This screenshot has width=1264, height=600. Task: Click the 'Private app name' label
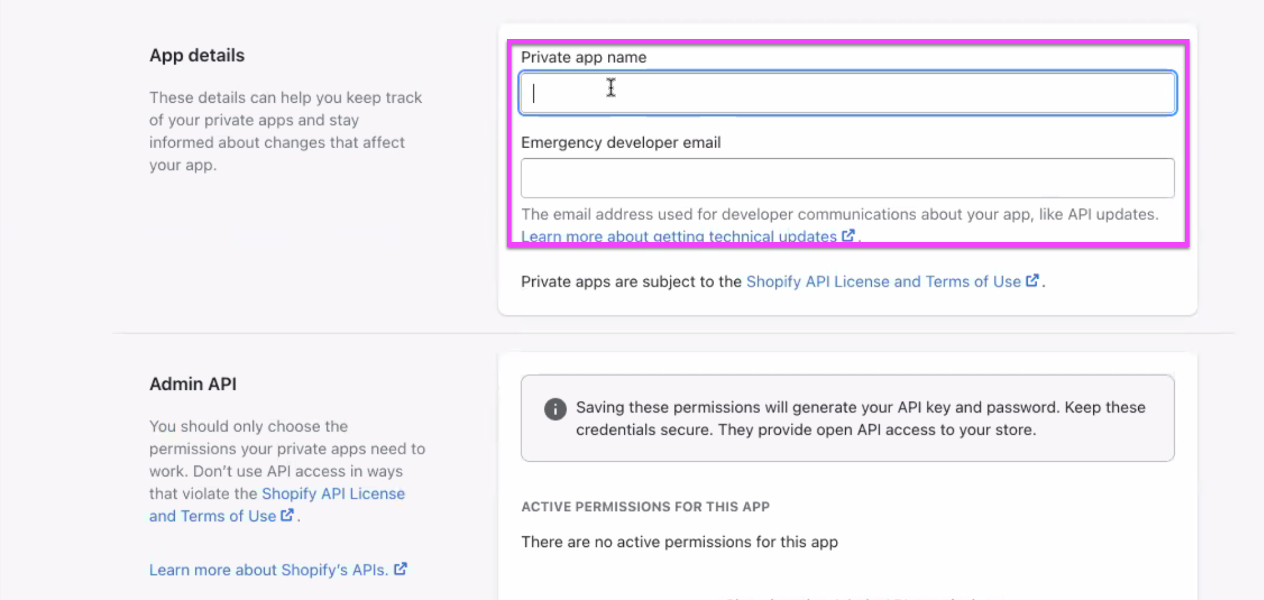(x=583, y=57)
